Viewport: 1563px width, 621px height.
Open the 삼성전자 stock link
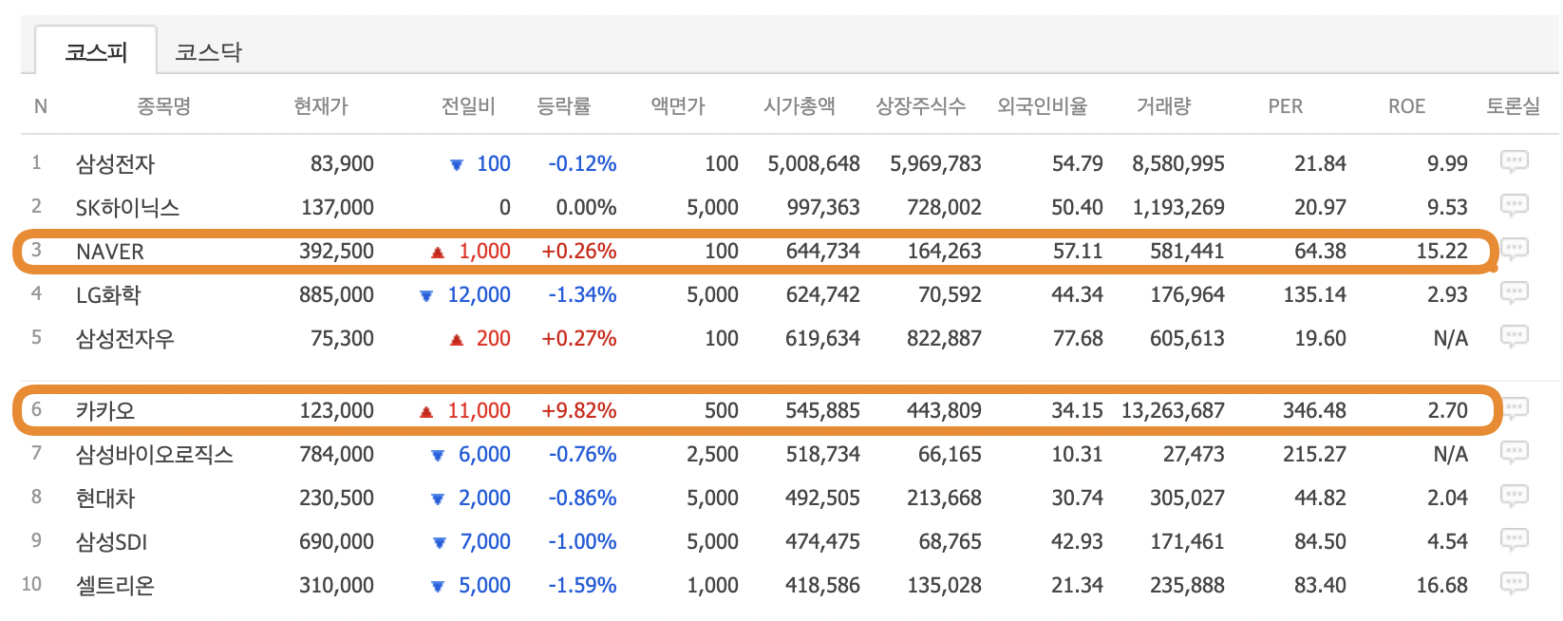[x=115, y=164]
